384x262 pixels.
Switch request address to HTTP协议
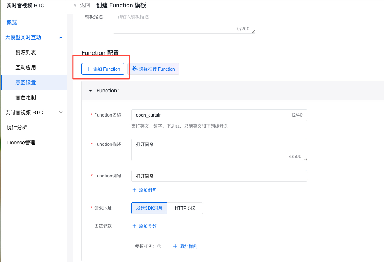[x=185, y=208]
